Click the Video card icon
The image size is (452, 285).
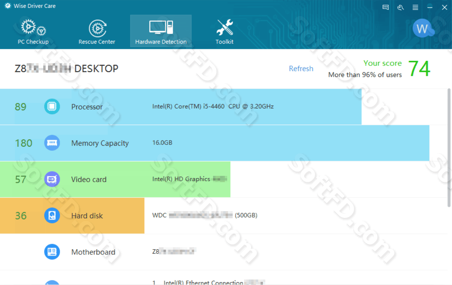[x=52, y=179]
